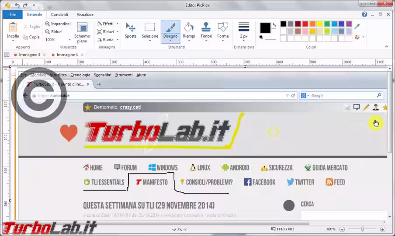The width and height of the screenshot is (395, 236).
Task: Click the horizontal scrollbar of the canvas
Action: point(160,222)
